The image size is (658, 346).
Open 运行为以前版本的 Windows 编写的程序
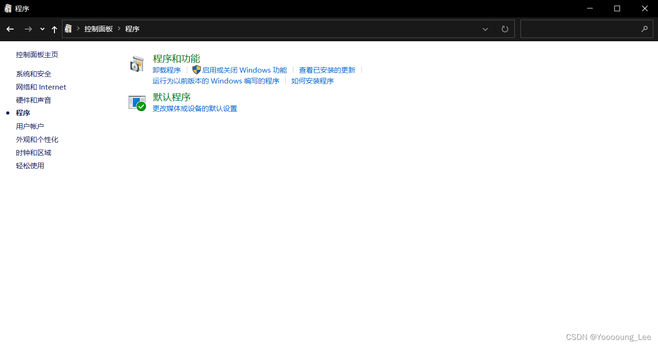[216, 81]
